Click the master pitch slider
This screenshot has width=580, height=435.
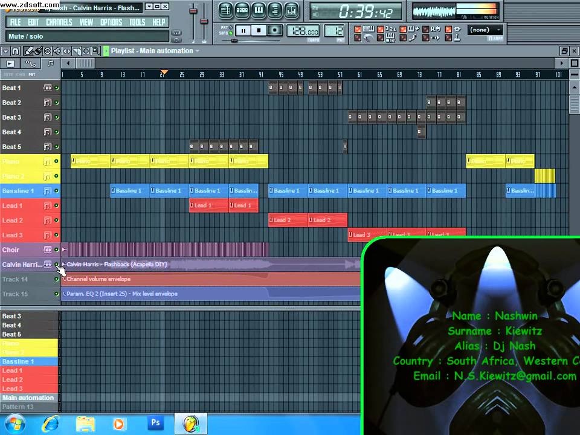click(204, 22)
